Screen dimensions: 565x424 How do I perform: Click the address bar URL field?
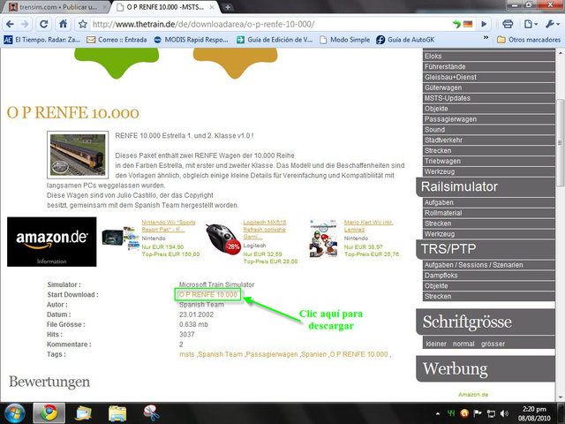click(x=291, y=23)
